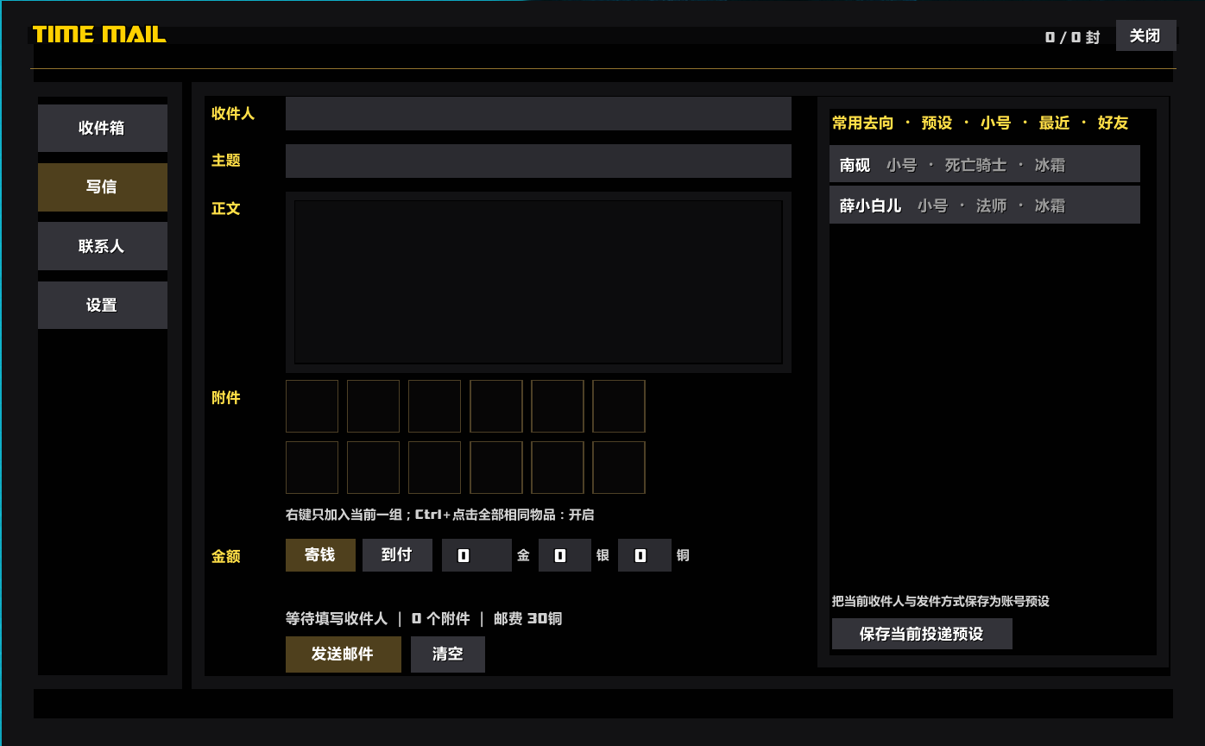Select the first attachment slot
This screenshot has height=746, width=1205.
pyautogui.click(x=312, y=406)
